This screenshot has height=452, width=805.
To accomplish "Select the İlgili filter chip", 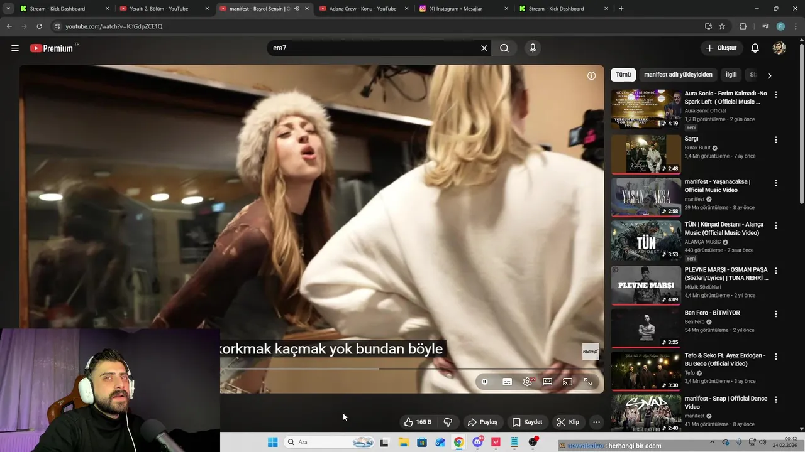I will click(x=731, y=75).
